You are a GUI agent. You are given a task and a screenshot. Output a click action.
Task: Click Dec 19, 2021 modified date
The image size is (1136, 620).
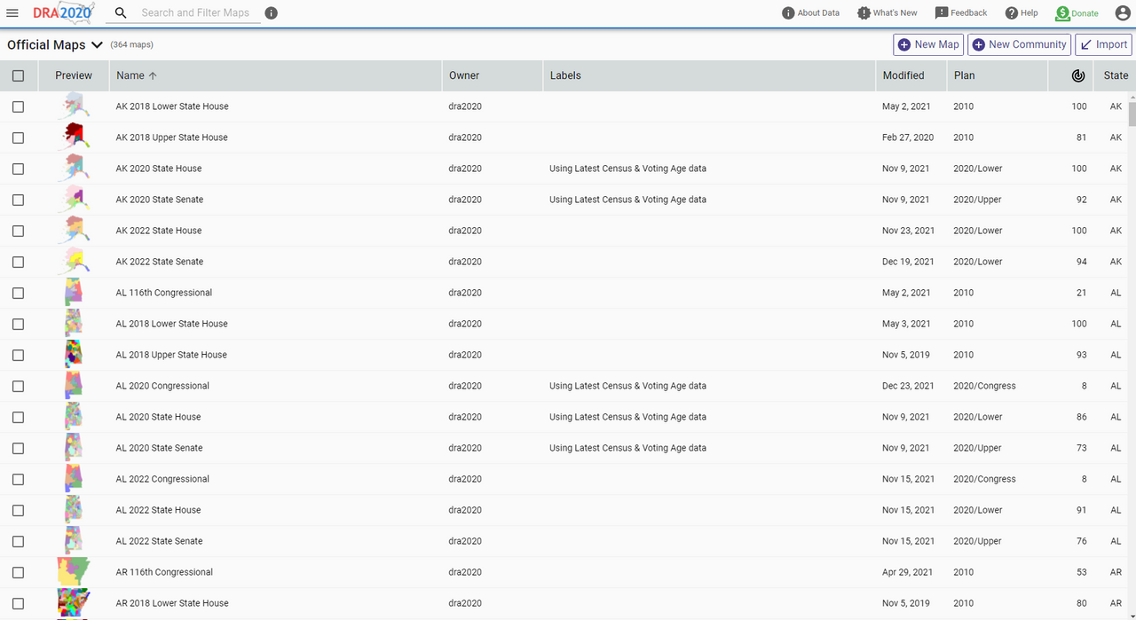[909, 262]
